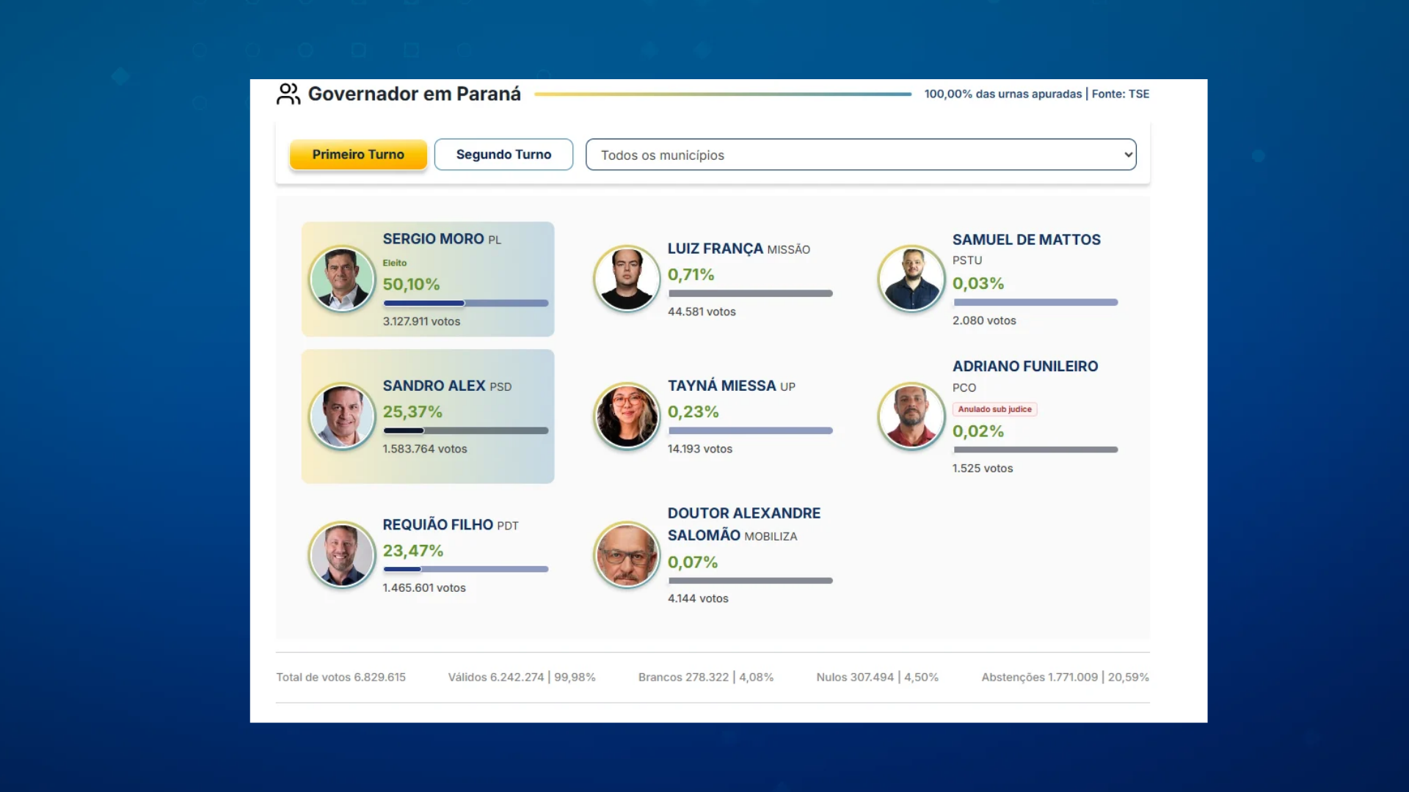Click the 1.583.764 votos count
This screenshot has height=792, width=1409.
[x=424, y=449]
